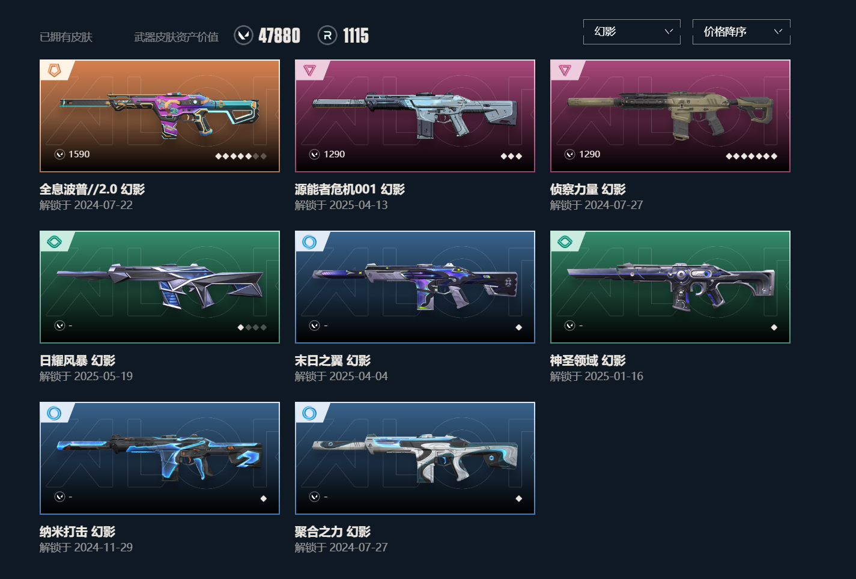Image resolution: width=856 pixels, height=579 pixels.
Task: Click the VP currency icon beside 47880
Action: 243,35
